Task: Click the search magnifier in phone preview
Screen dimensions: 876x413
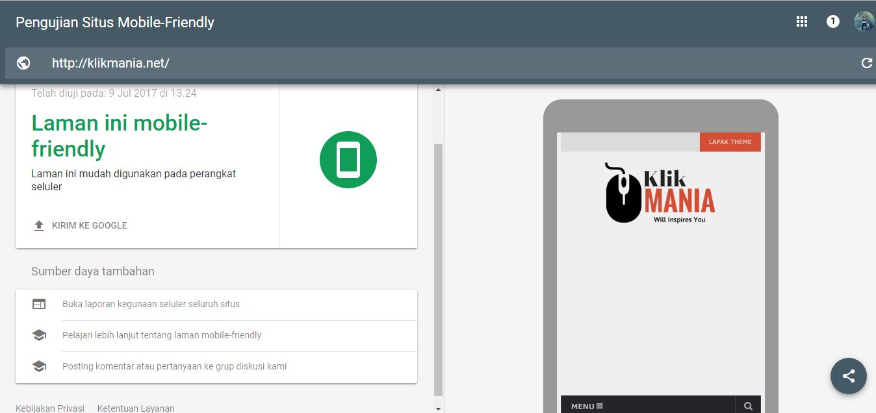Action: click(x=748, y=406)
